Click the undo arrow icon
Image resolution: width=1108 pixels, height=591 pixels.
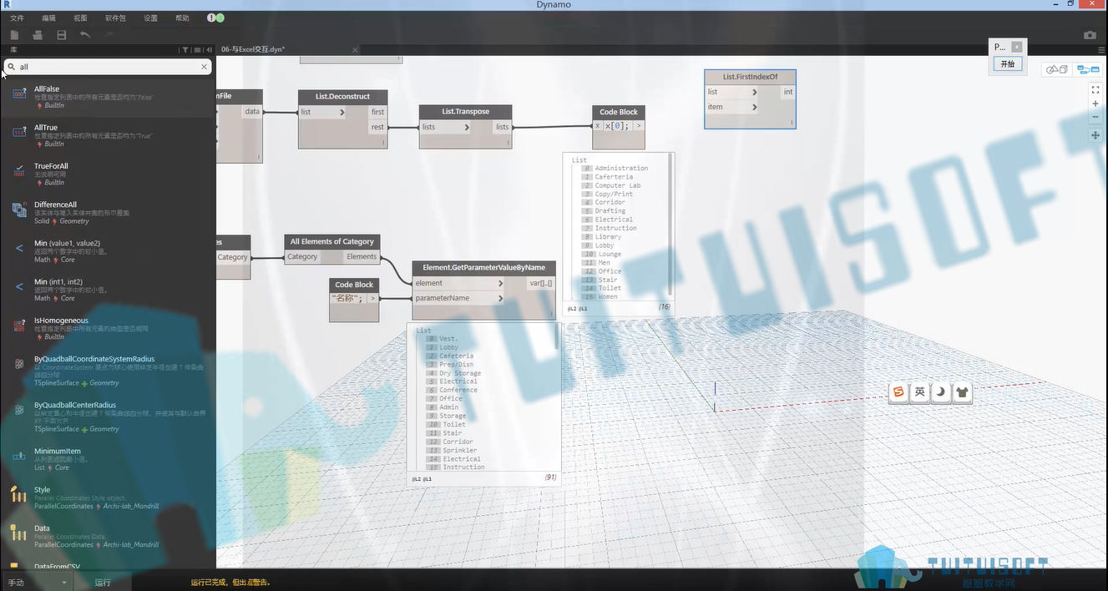click(84, 35)
